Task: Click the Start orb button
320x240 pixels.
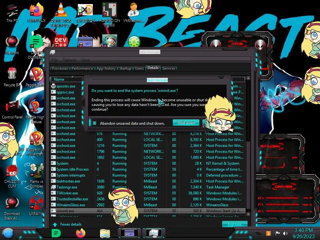Action: (8, 233)
